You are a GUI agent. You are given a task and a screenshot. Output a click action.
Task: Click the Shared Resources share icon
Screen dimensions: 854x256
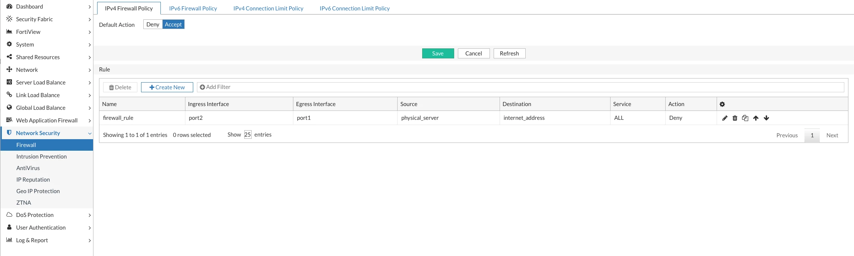point(9,57)
